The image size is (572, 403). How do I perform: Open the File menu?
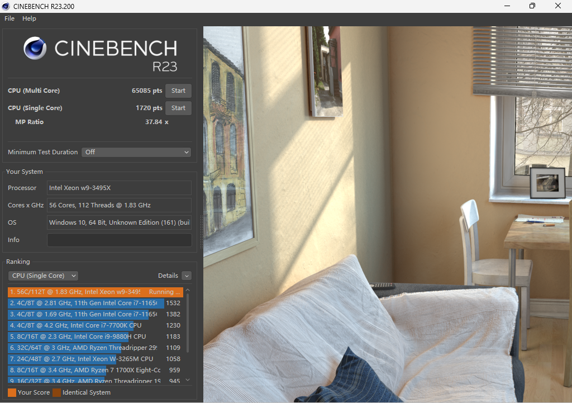coord(9,18)
